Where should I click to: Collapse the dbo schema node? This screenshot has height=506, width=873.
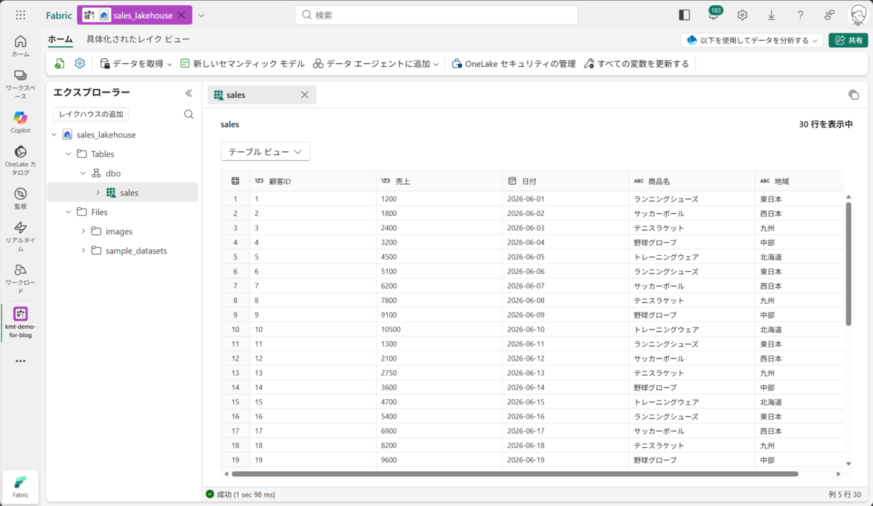pos(84,173)
